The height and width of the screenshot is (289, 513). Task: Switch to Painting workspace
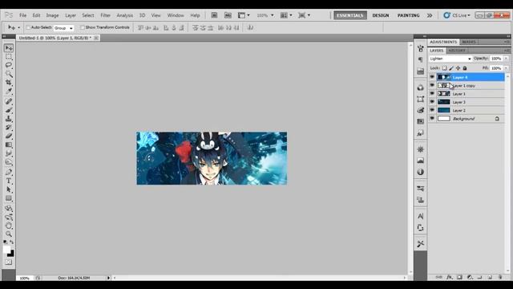pos(408,15)
